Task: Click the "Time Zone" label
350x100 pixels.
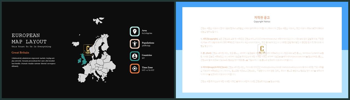Action: click(147, 67)
